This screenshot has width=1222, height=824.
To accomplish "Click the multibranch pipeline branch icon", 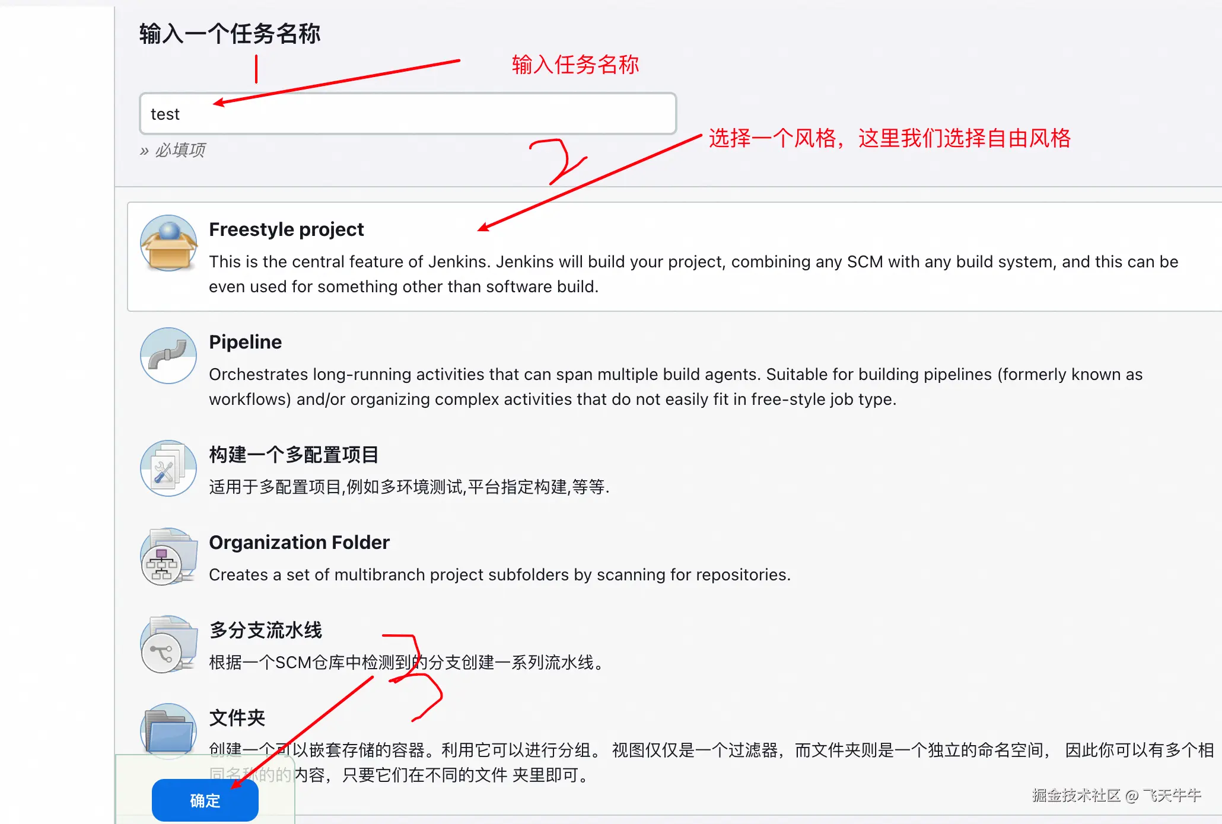I will click(x=168, y=644).
